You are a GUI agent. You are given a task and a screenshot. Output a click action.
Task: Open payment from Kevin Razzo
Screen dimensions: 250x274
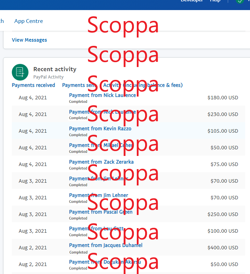[100, 128]
